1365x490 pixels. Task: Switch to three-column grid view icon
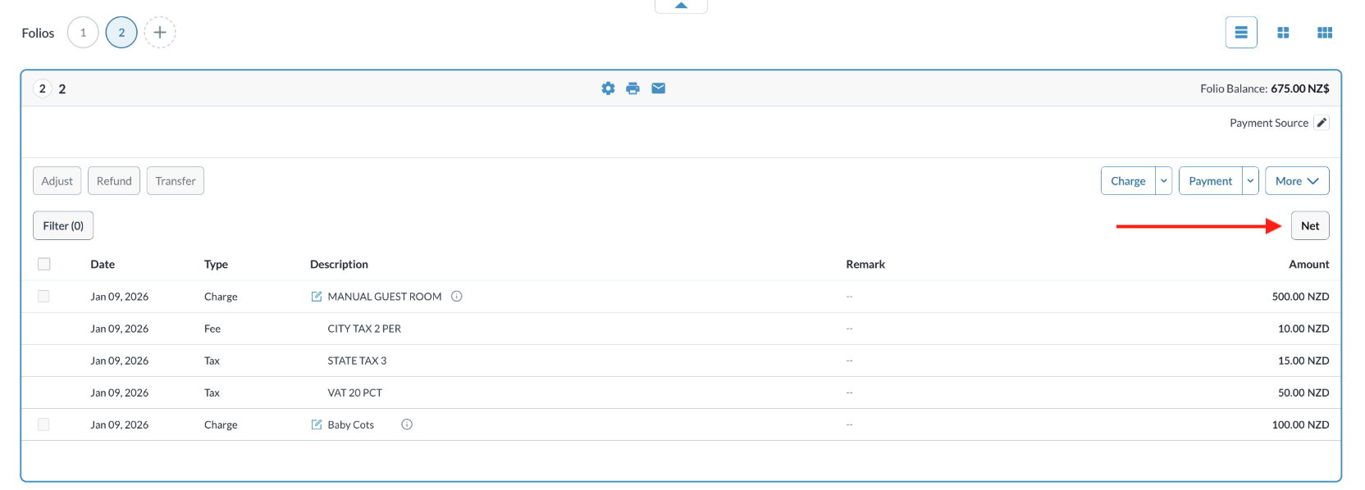pyautogui.click(x=1325, y=33)
